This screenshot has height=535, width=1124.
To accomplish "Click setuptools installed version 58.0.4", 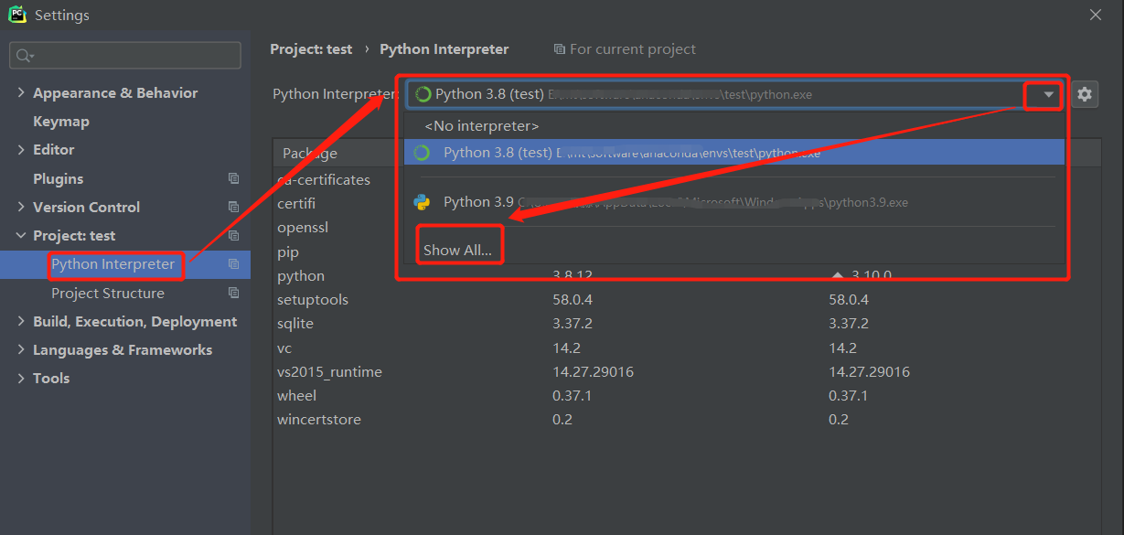I will [573, 299].
